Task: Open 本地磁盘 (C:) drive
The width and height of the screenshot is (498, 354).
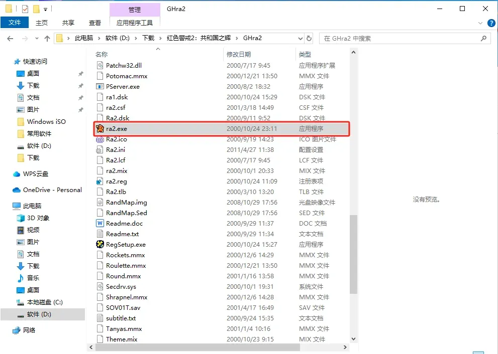Action: pos(40,302)
